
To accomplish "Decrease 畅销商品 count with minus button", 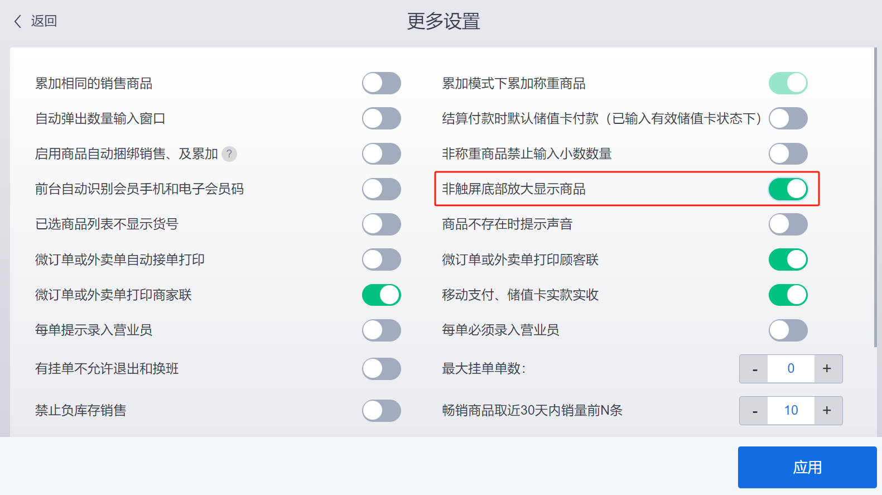I will click(x=754, y=411).
